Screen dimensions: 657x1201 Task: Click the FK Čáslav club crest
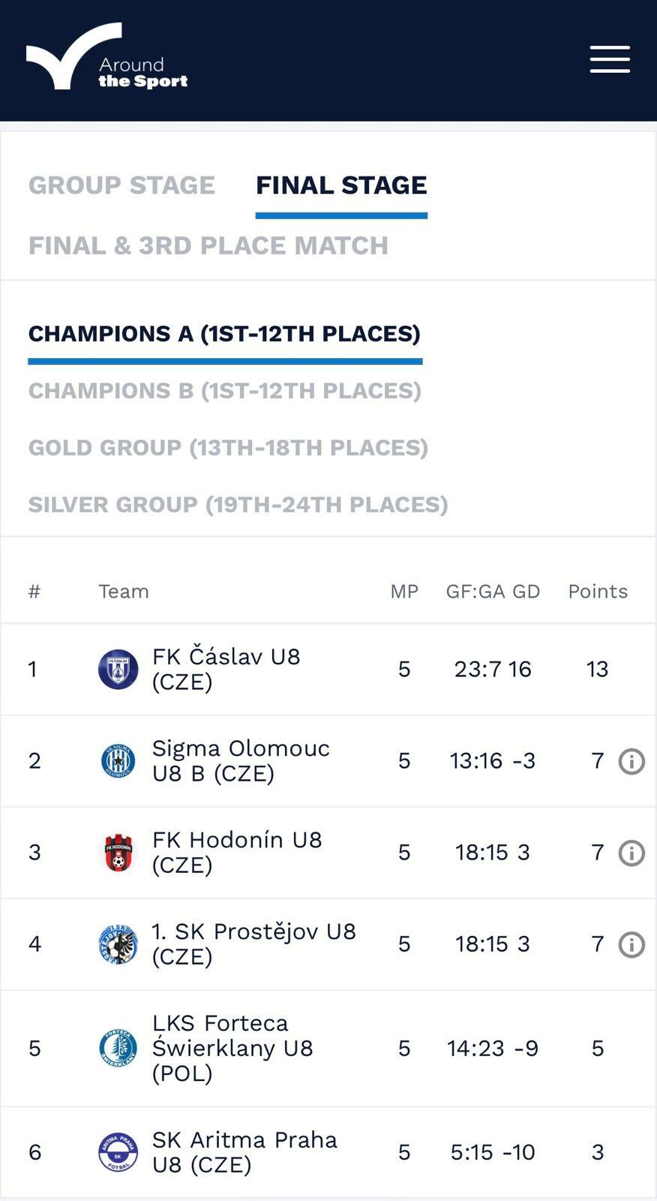118,669
